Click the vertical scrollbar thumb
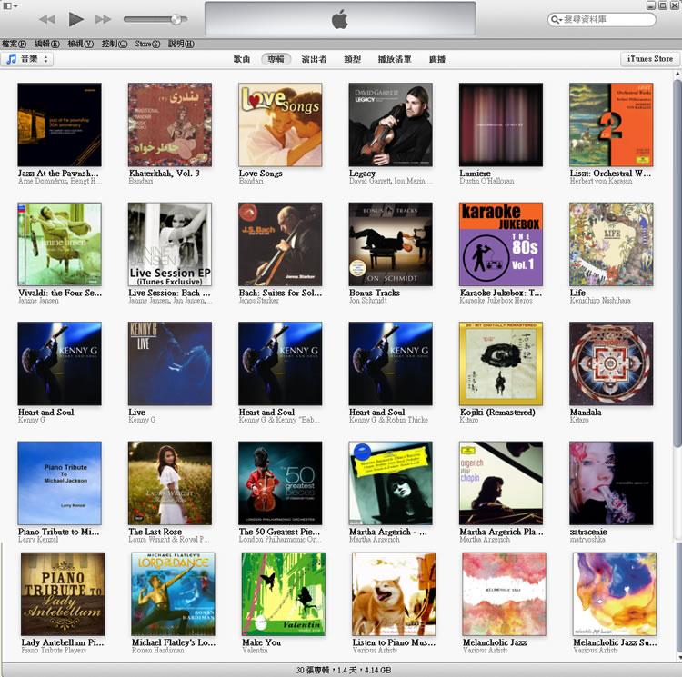Viewport: 682px width, 677px height. pyautogui.click(x=677, y=265)
